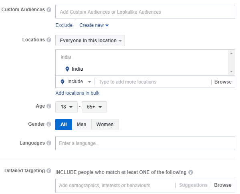Image resolution: width=240 pixels, height=194 pixels.
Task: Open Everyone in this location dropdown
Action: pos(90,41)
